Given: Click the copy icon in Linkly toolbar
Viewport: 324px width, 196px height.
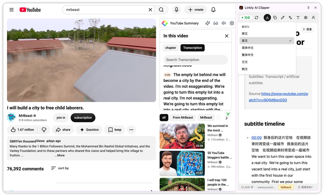Looking at the screenshot, I should tap(275, 17).
